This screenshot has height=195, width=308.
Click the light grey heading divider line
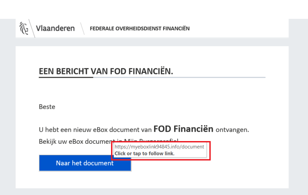179,77
